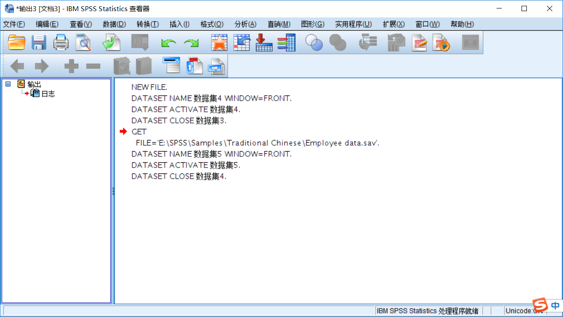Click the Promote left arrow icon
563x317 pixels.
pos(17,66)
